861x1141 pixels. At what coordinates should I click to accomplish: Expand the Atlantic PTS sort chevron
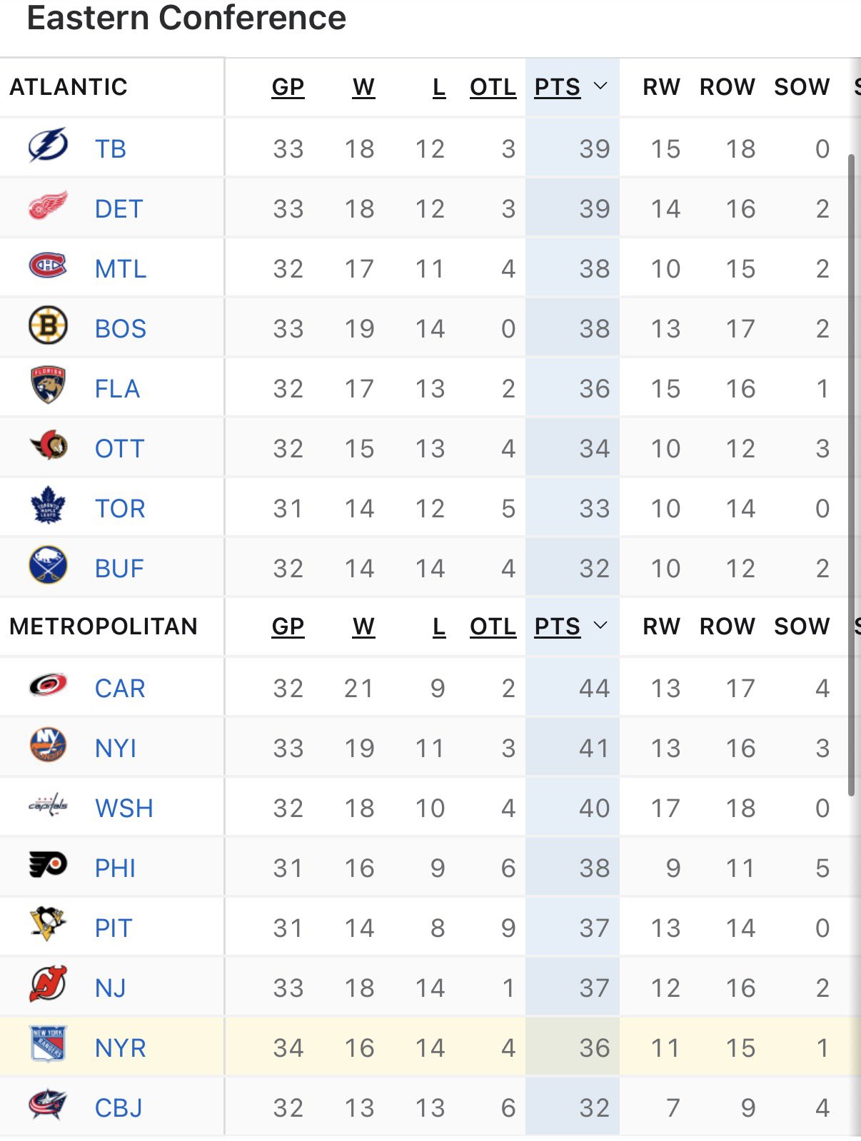click(600, 86)
